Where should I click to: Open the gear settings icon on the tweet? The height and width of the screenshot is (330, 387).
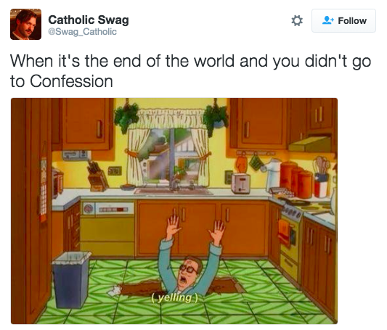[x=297, y=21]
